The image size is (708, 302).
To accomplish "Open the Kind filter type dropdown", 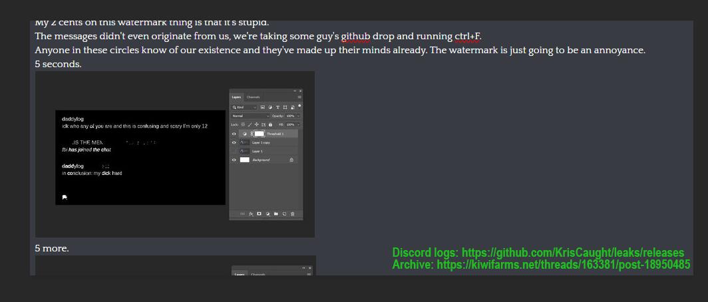I will point(244,108).
